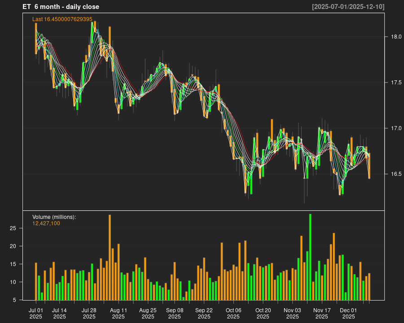This screenshot has height=323, width=404.
Task: Click the date range label in top right
Action: [348, 7]
